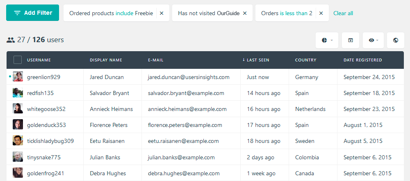Click the Add Filter button
This screenshot has width=410, height=181.
coord(33,13)
